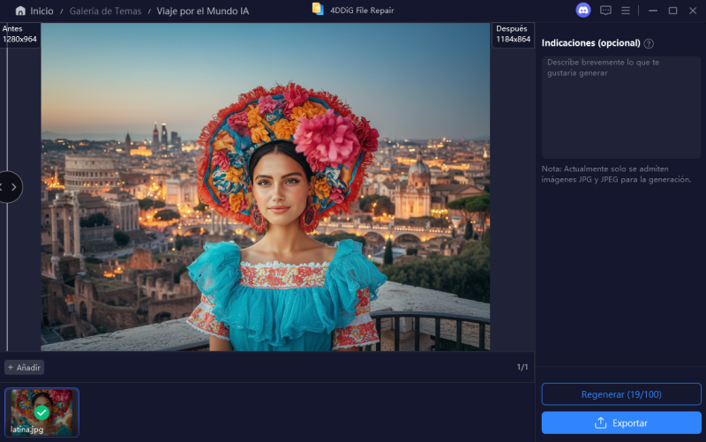Click Regenerar (19/100) button
Viewport: 706px width, 442px height.
pyautogui.click(x=621, y=394)
